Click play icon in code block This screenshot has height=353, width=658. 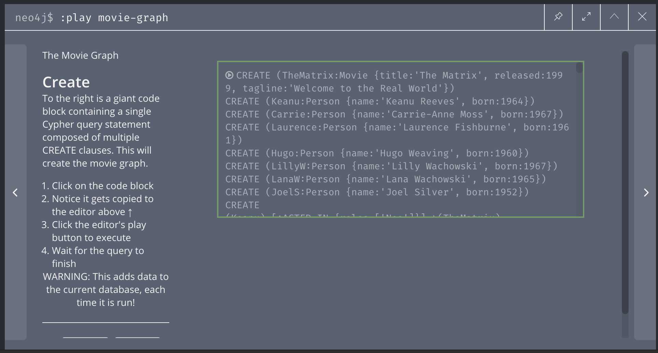pos(229,75)
